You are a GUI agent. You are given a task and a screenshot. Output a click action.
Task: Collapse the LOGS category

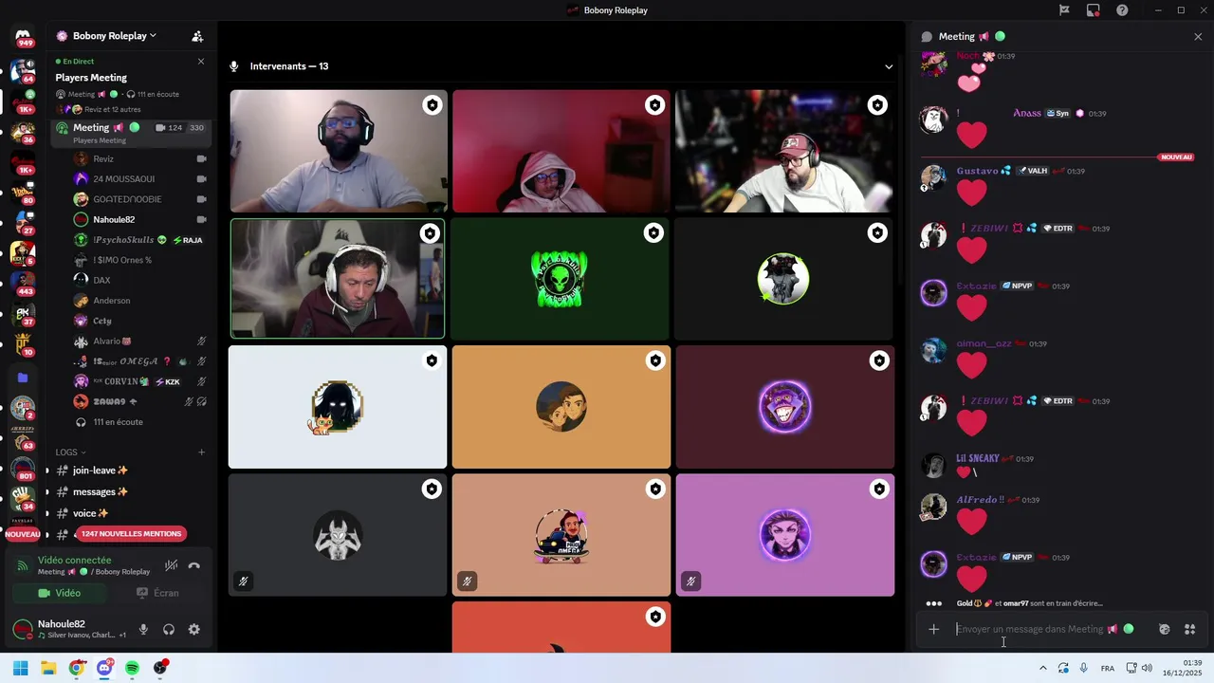[x=70, y=452]
